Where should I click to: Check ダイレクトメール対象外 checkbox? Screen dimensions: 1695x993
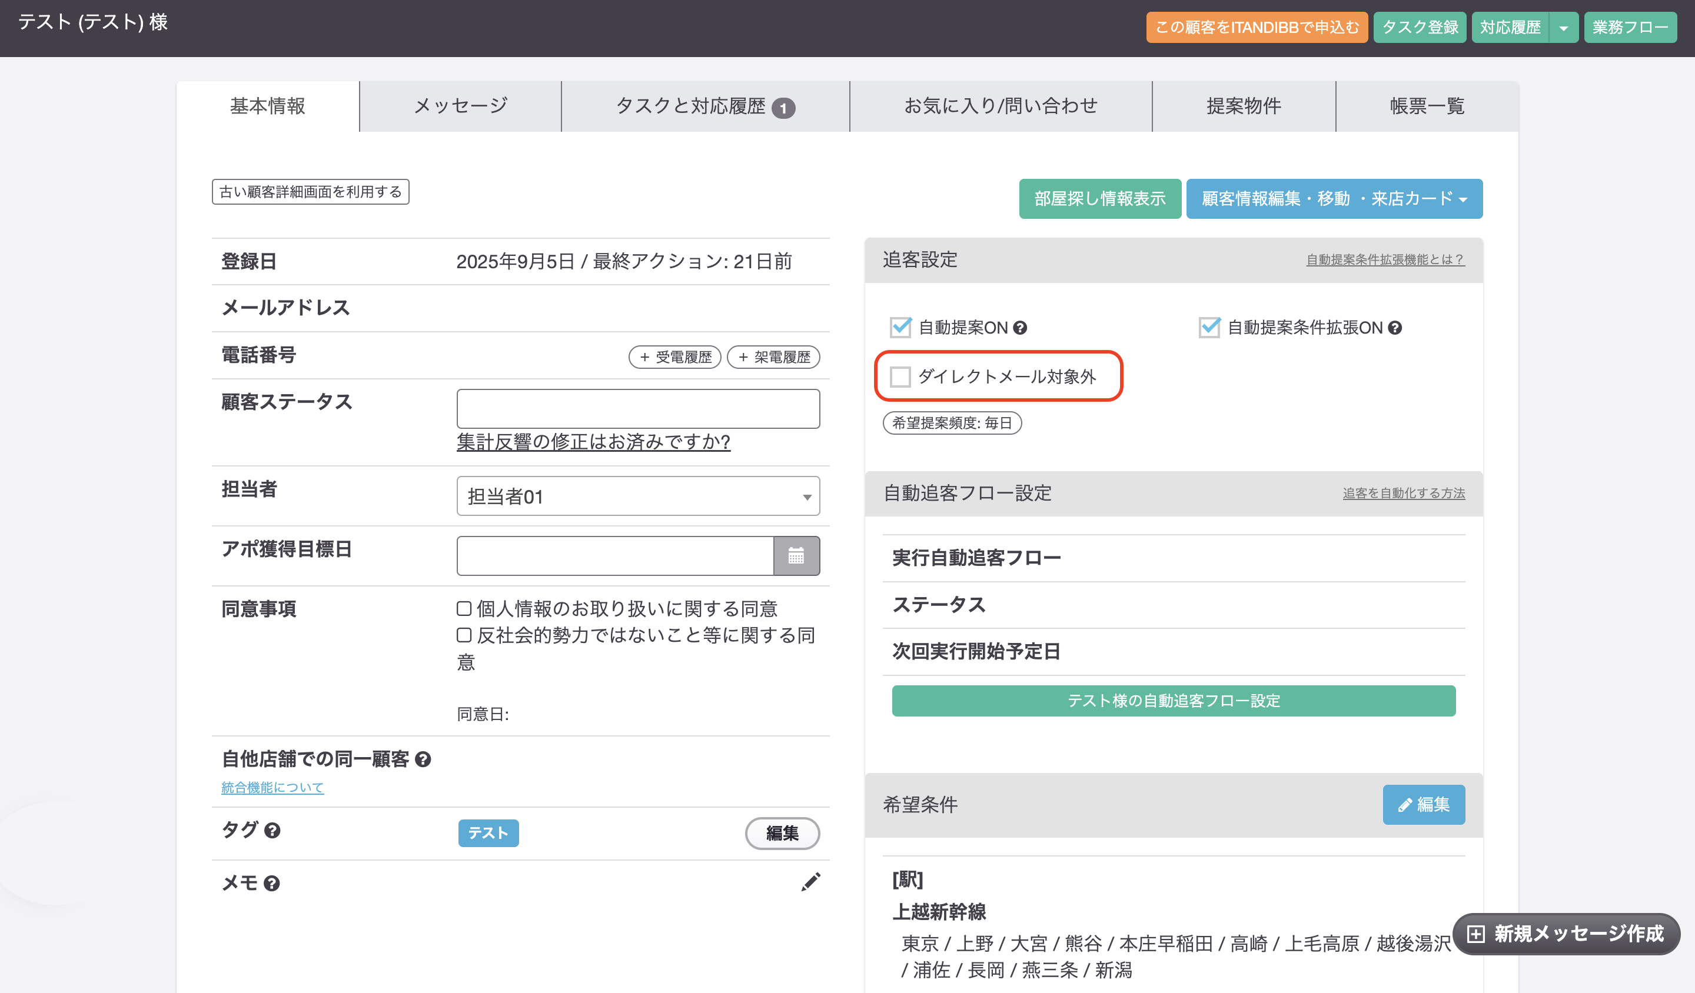point(900,376)
